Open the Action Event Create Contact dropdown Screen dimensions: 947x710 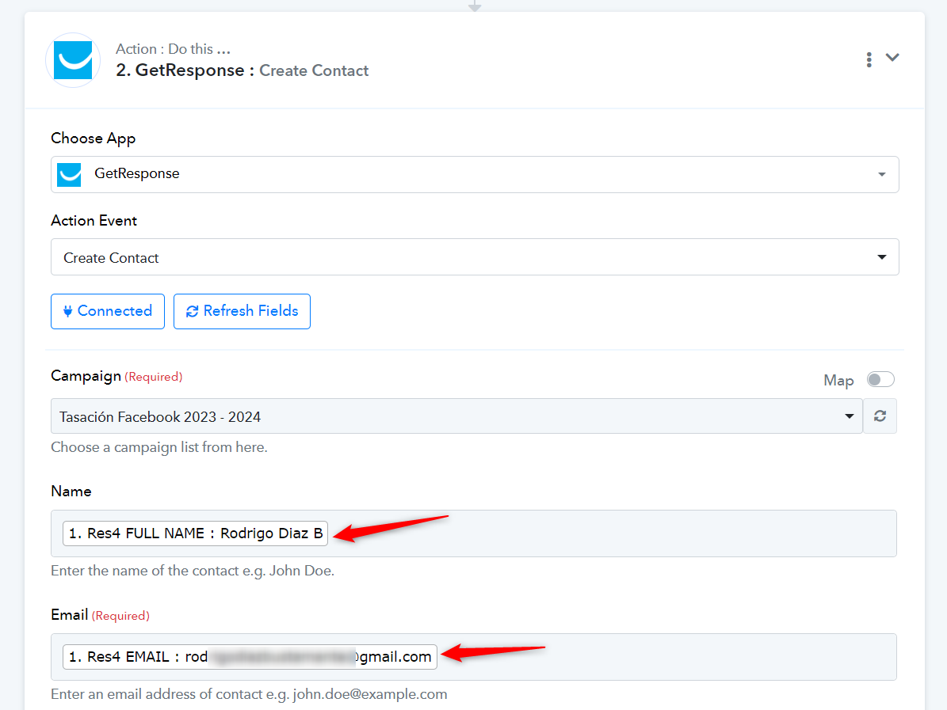coord(475,257)
